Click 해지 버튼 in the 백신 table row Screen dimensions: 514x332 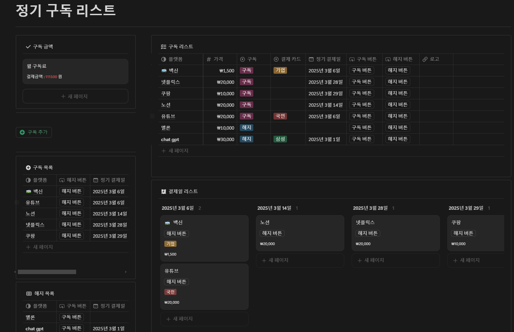click(x=398, y=70)
